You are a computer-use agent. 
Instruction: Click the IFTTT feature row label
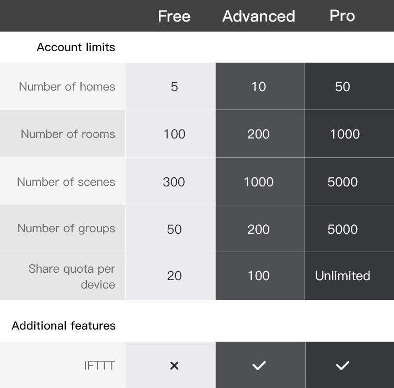(99, 365)
